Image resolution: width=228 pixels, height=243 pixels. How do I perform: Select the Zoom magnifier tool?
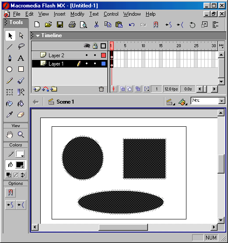pos(21,134)
